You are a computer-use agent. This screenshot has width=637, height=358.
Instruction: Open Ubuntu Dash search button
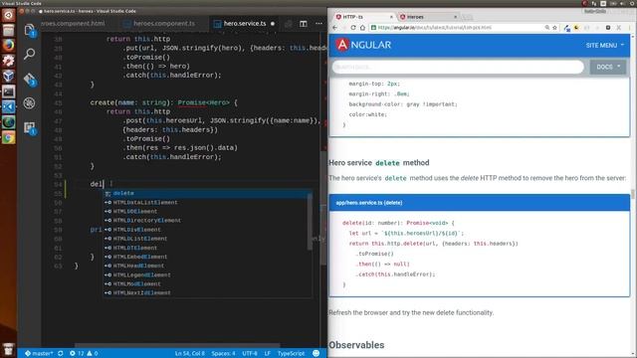coord(9,15)
